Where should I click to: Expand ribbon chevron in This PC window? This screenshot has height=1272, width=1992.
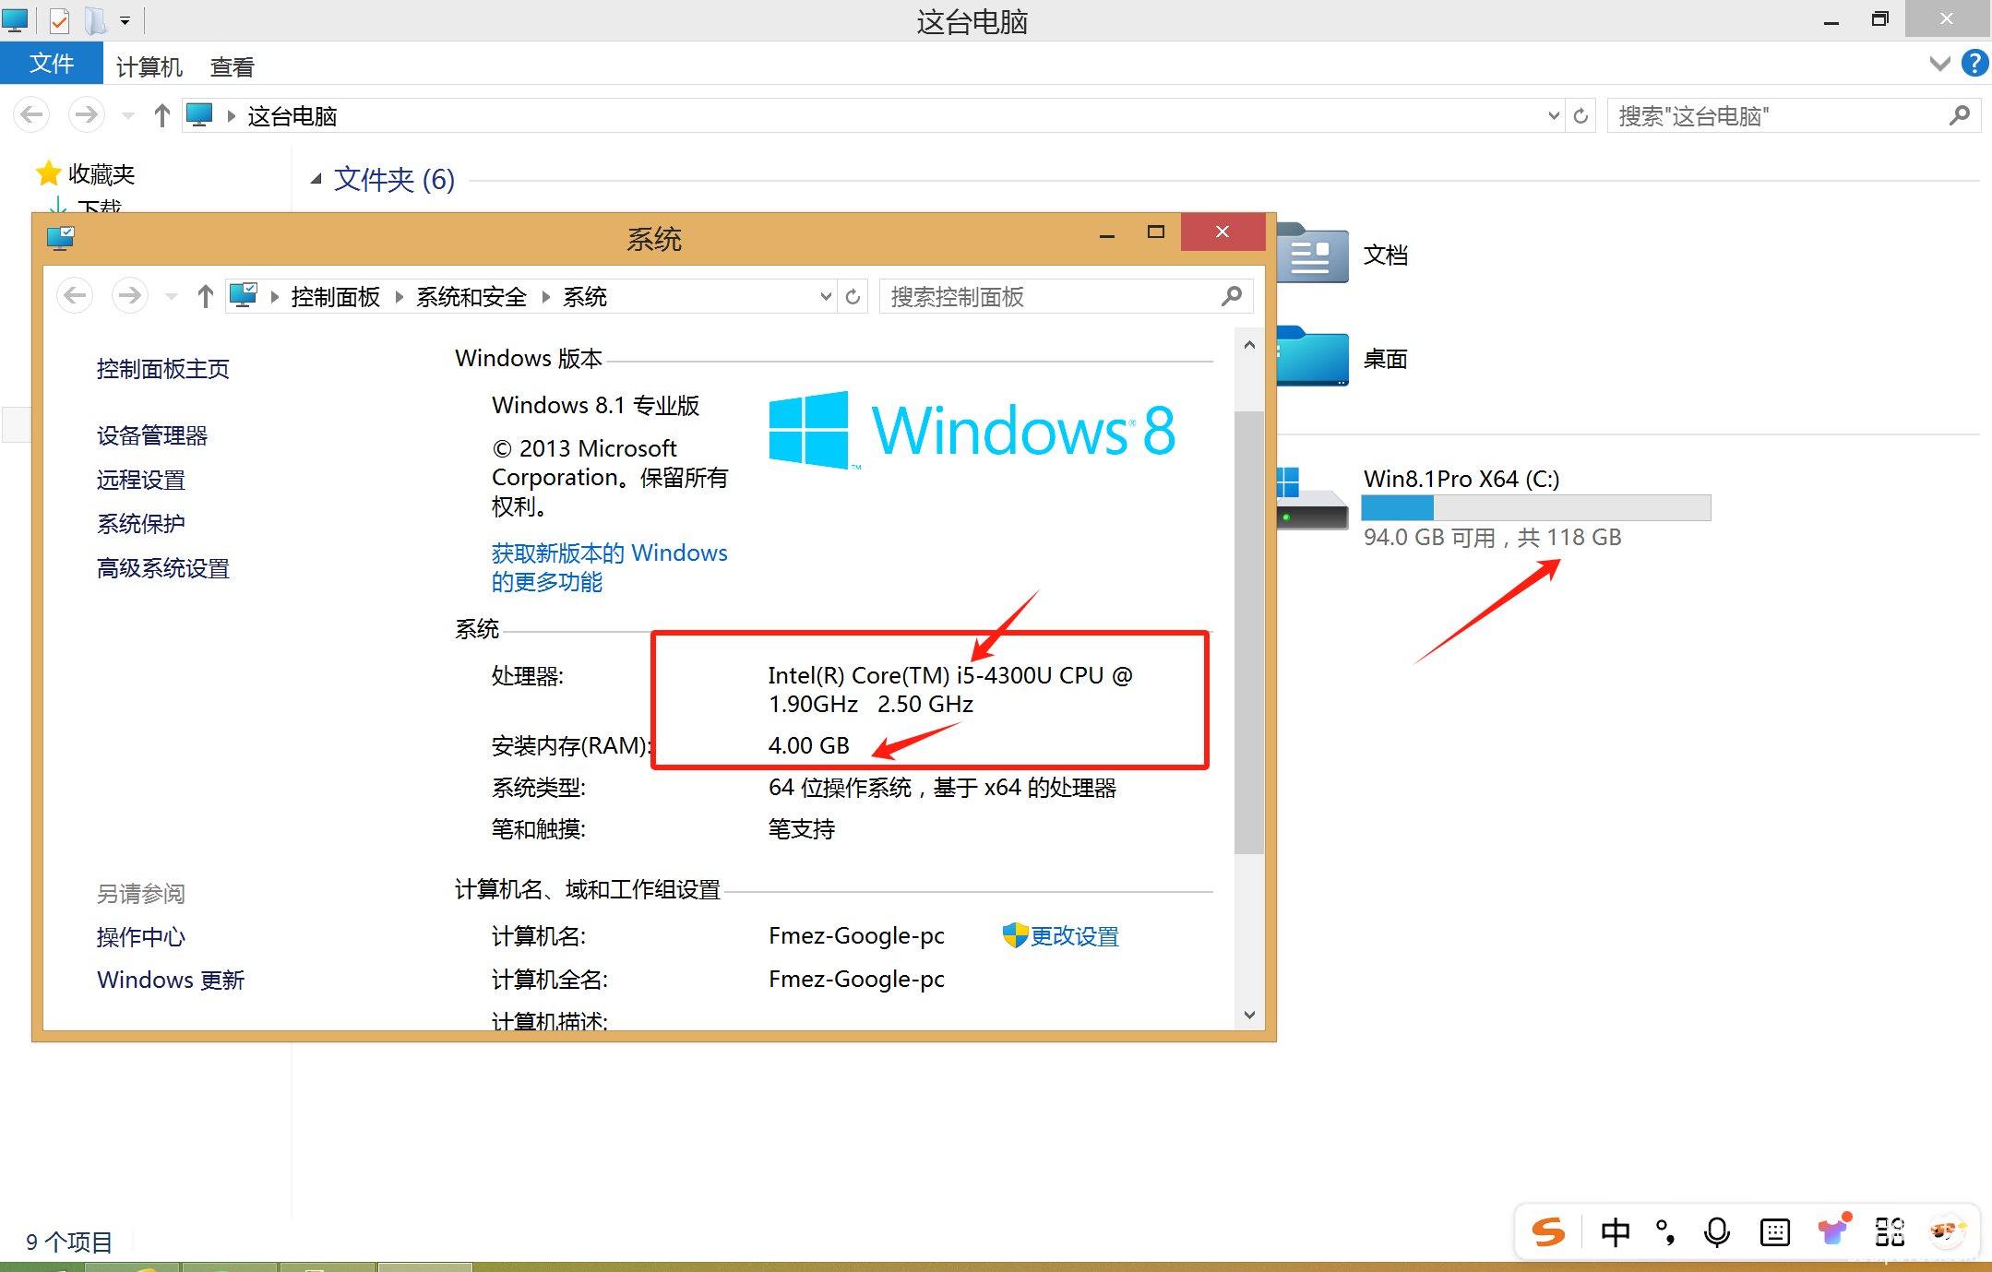pos(1939,64)
